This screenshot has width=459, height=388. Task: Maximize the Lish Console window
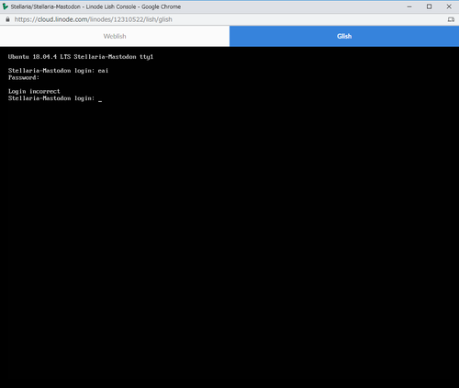coord(430,6)
